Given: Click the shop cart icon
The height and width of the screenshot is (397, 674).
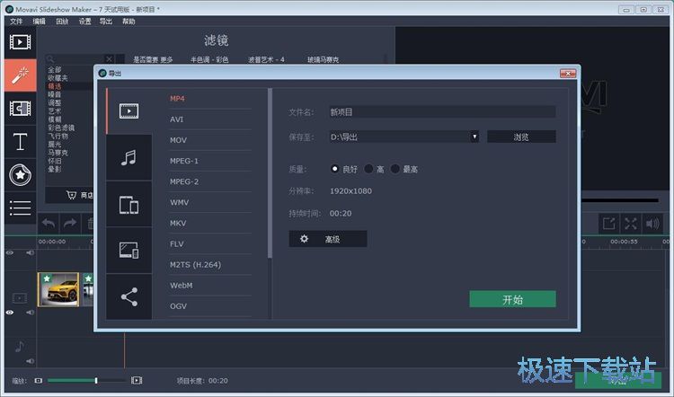Looking at the screenshot, I should click(x=71, y=195).
